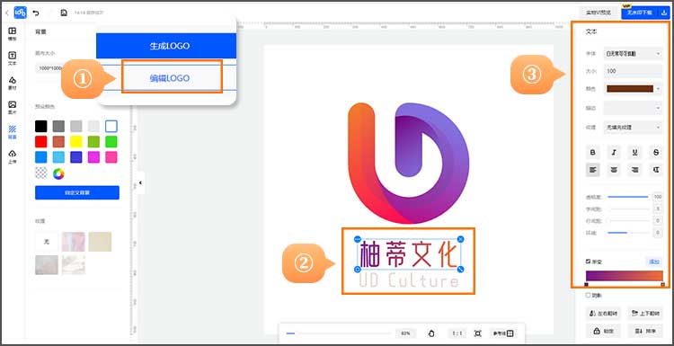The width and height of the screenshot is (674, 346).
Task: Click the Generate LOGO blue tab
Action: click(166, 46)
